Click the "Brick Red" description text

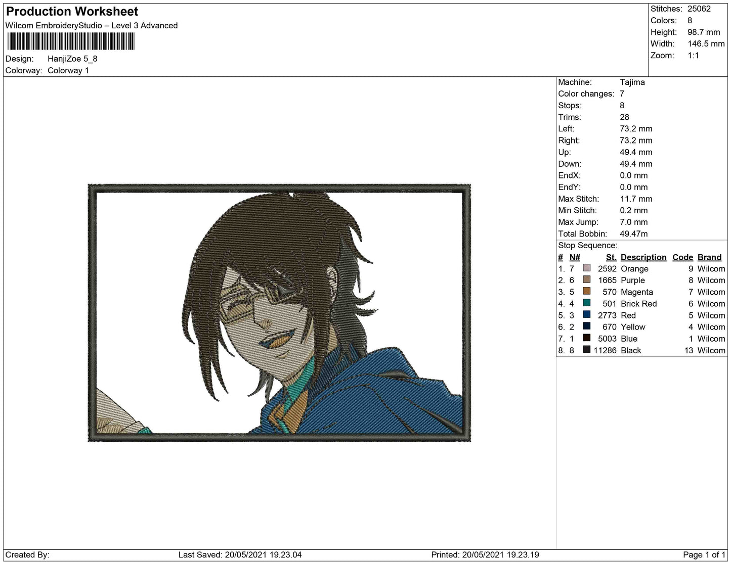click(639, 304)
